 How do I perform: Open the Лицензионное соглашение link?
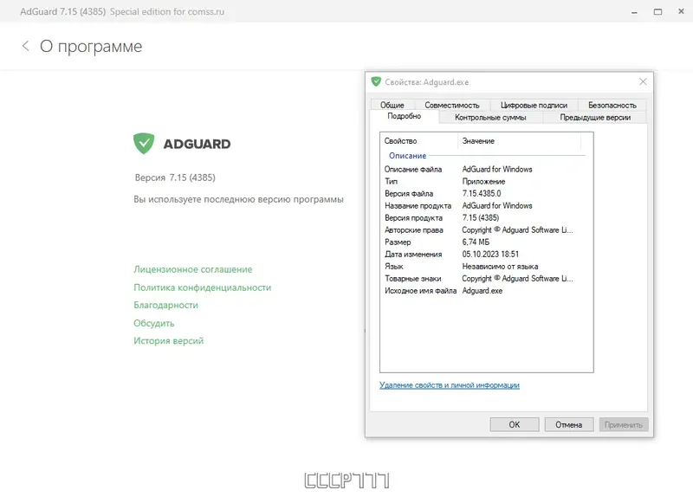pos(192,269)
